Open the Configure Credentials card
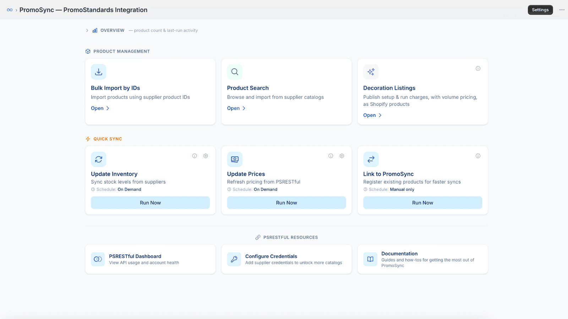The image size is (568, 319). [286, 259]
